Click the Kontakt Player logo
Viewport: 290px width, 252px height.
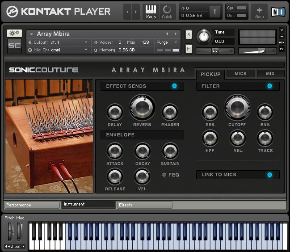point(58,12)
